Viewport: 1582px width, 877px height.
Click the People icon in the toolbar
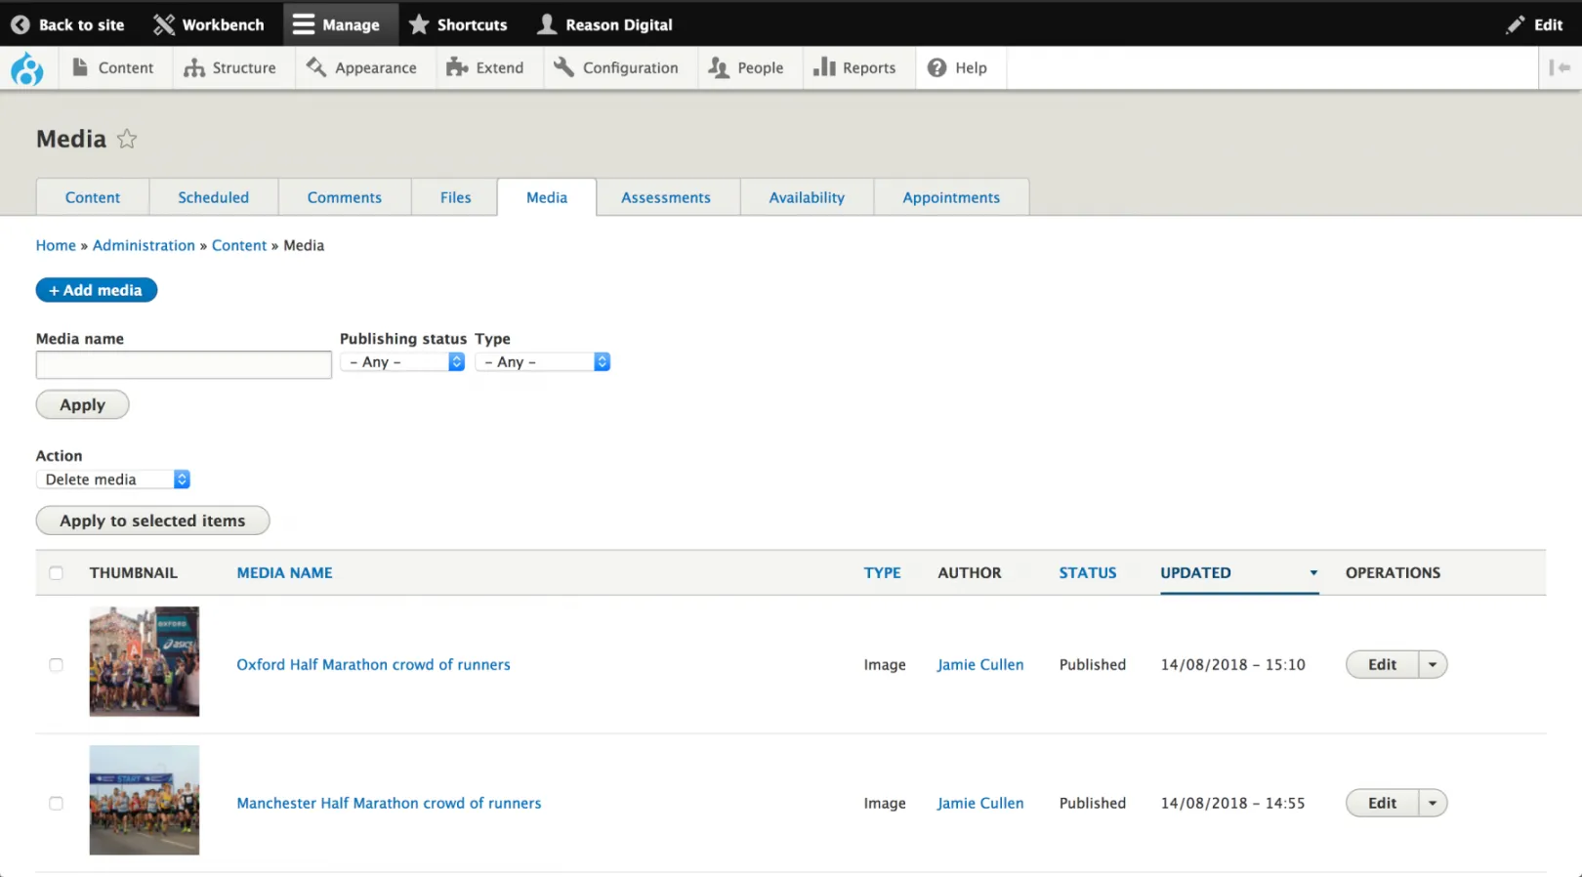[x=719, y=67]
